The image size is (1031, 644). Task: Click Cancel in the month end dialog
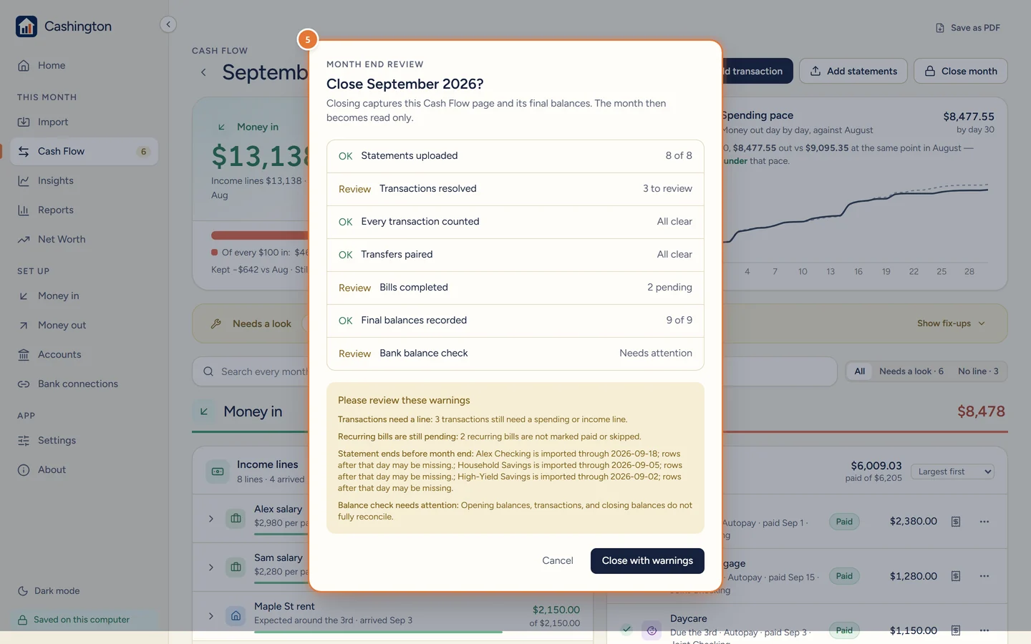(x=558, y=560)
